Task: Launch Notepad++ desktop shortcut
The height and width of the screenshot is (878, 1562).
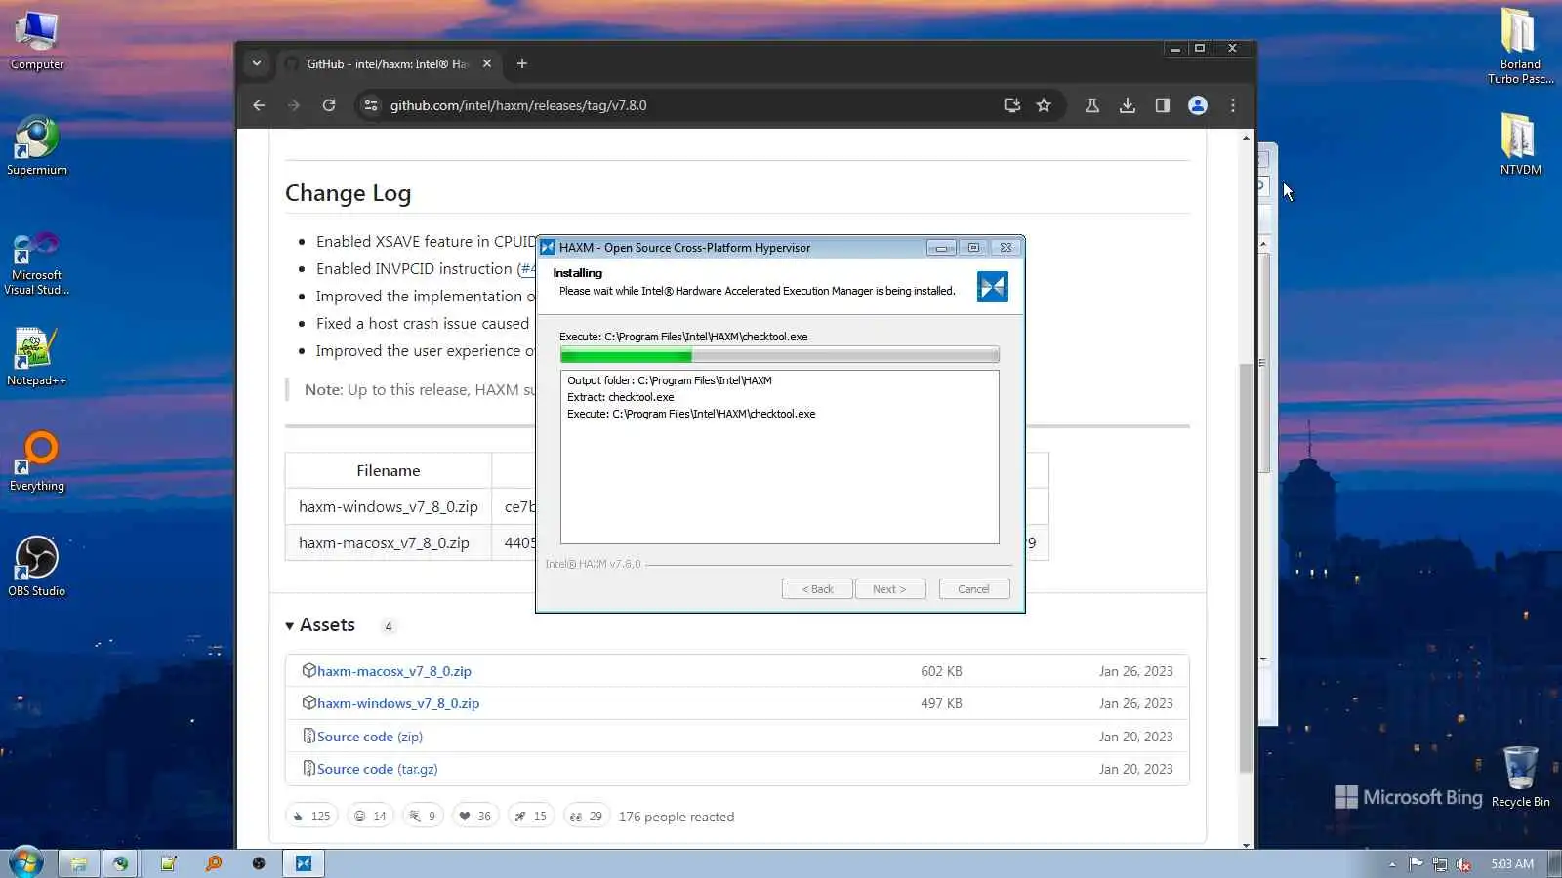Action: pyautogui.click(x=37, y=357)
